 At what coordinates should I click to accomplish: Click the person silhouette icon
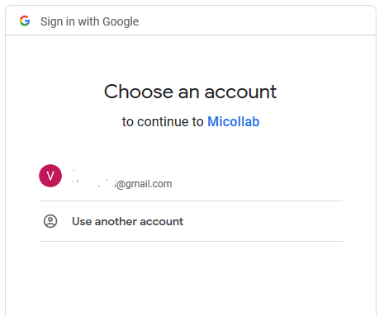50,221
